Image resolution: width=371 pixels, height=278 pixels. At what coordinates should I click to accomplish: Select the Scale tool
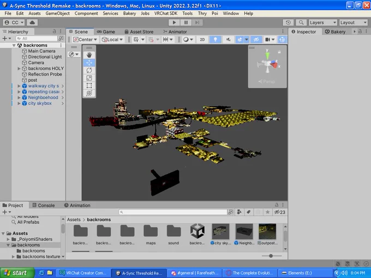[x=89, y=78]
